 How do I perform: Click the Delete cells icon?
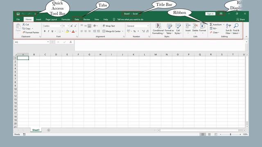pos(195,26)
